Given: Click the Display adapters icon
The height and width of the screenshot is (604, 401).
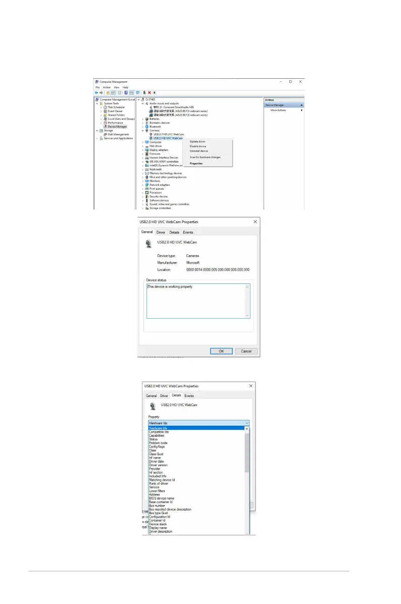Looking at the screenshot, I should (147, 150).
